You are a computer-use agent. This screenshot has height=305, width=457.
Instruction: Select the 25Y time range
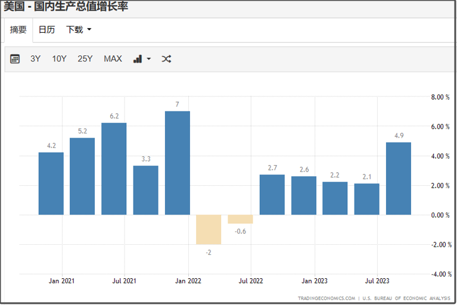[85, 59]
